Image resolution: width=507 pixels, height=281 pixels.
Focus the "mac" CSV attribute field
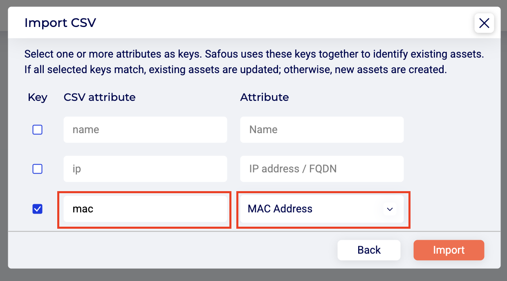point(145,209)
